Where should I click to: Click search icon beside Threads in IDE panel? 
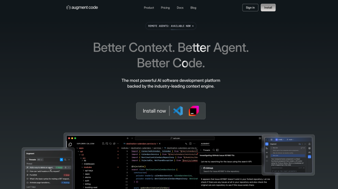[x=214, y=150]
